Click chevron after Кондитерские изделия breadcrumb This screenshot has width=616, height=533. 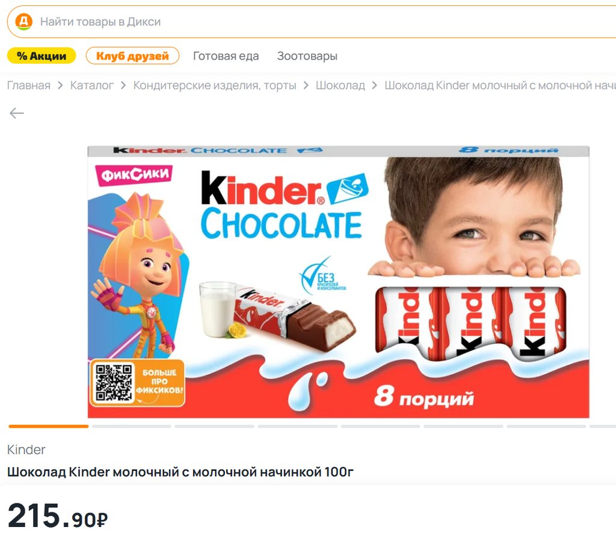click(x=306, y=85)
